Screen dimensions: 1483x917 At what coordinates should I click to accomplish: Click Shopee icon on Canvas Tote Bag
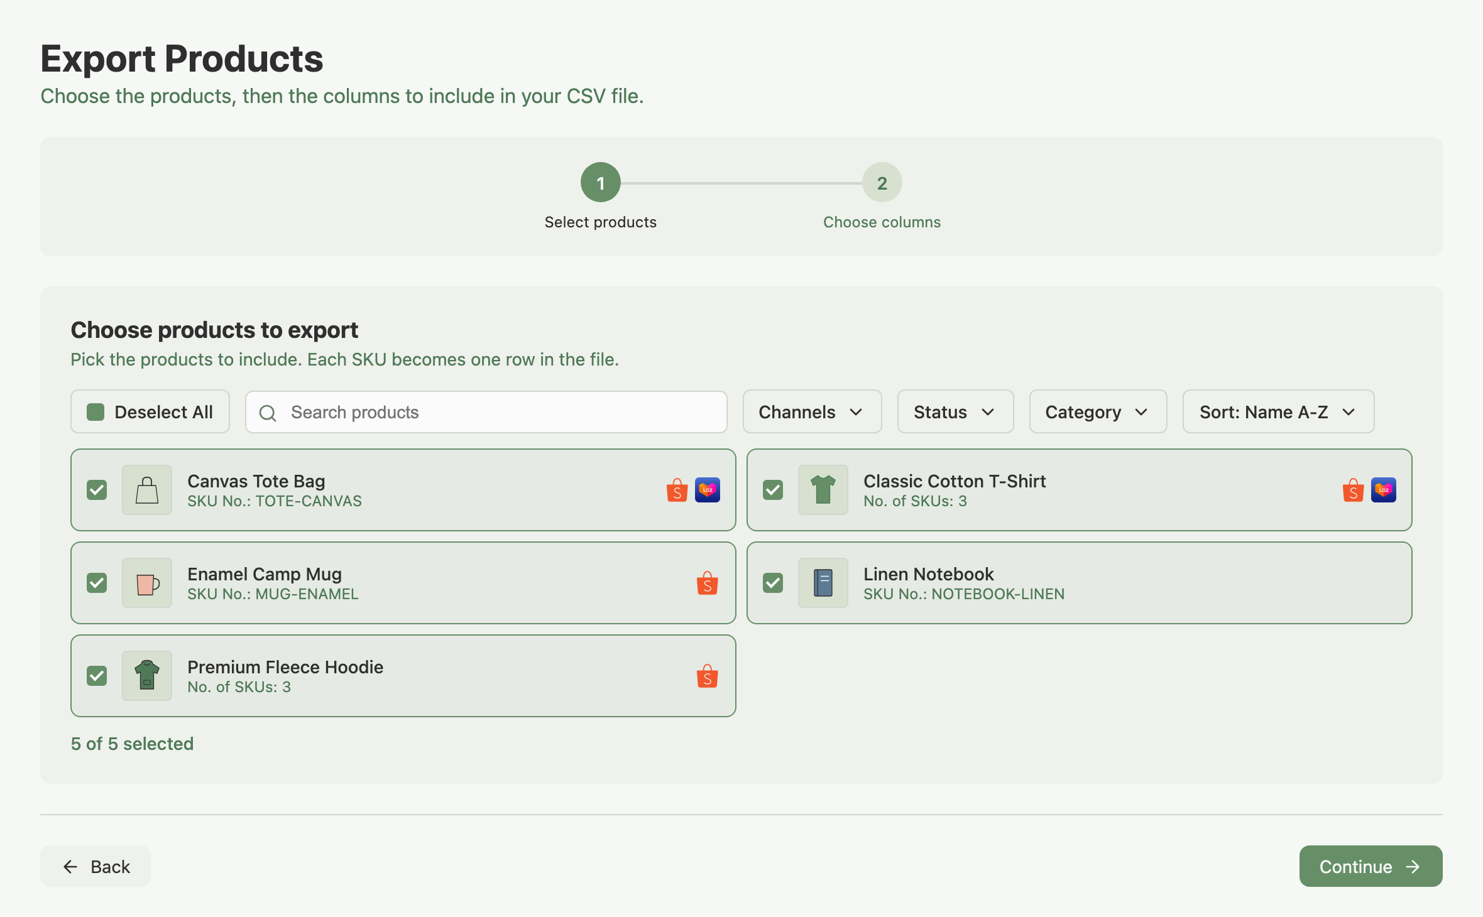(677, 490)
